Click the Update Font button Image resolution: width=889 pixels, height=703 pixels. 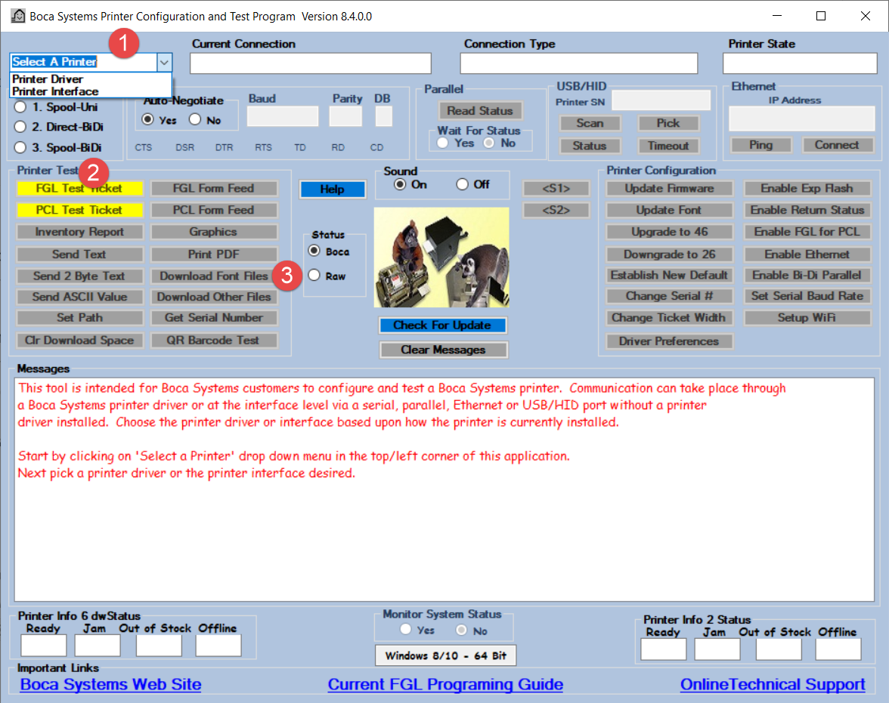pos(669,210)
